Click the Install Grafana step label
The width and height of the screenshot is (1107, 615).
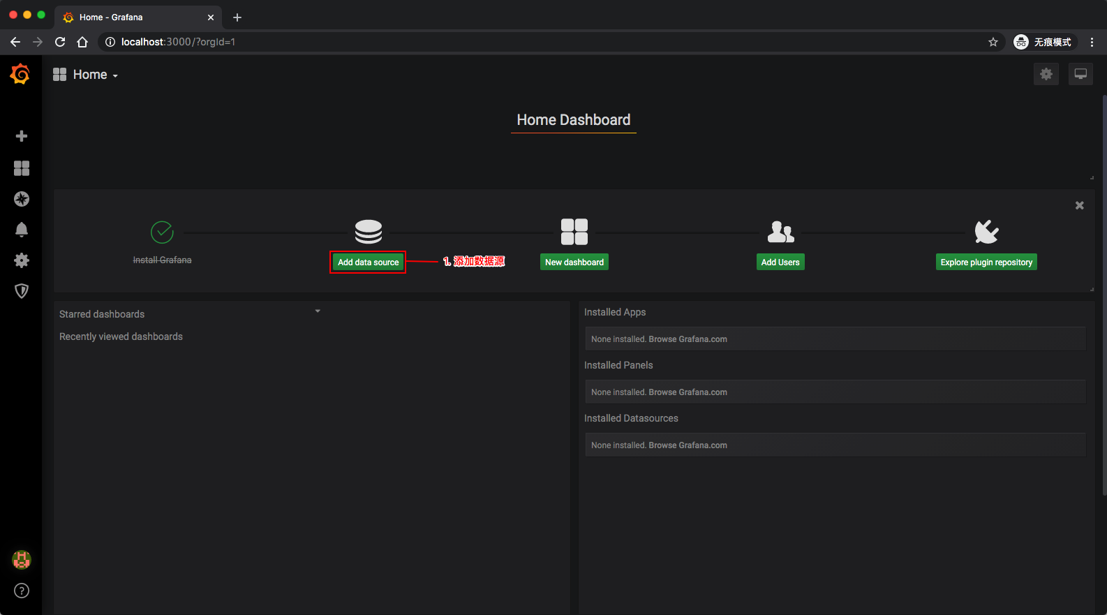[162, 260]
